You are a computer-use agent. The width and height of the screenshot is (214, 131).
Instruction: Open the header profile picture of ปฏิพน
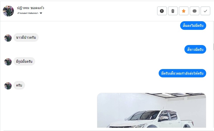pos(8,11)
